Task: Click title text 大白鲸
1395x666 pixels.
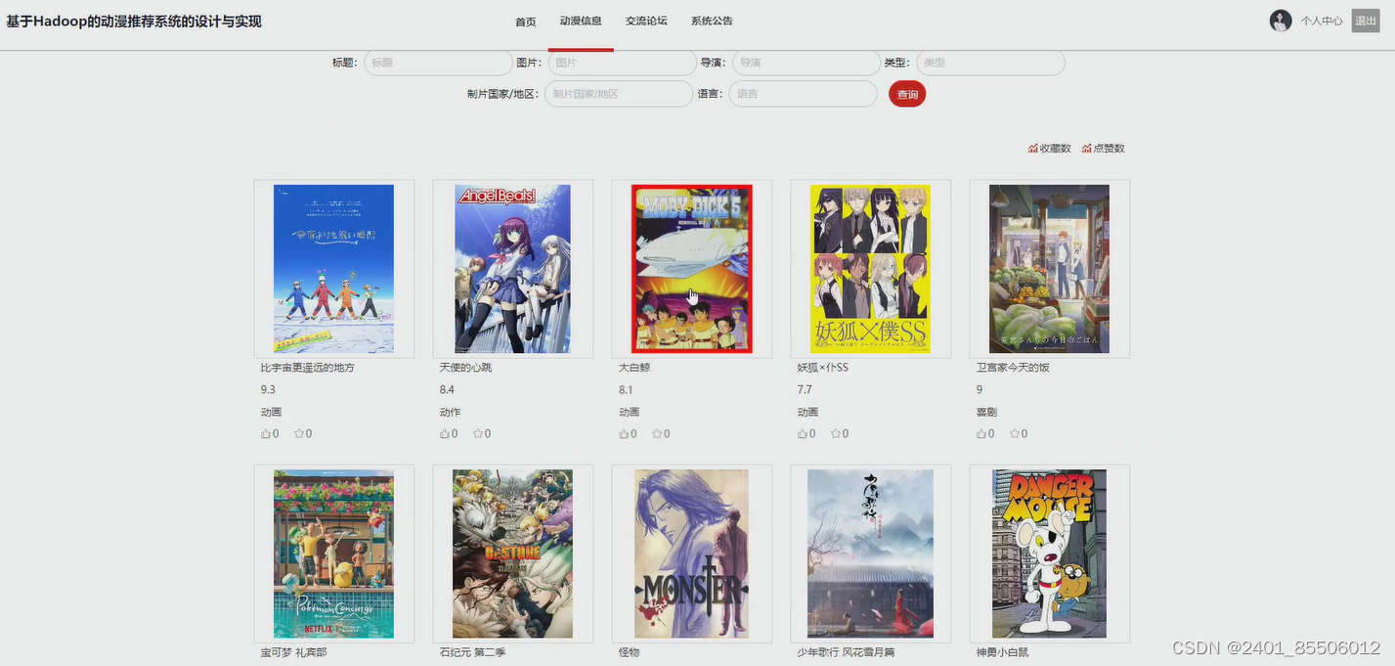Action: [x=634, y=368]
